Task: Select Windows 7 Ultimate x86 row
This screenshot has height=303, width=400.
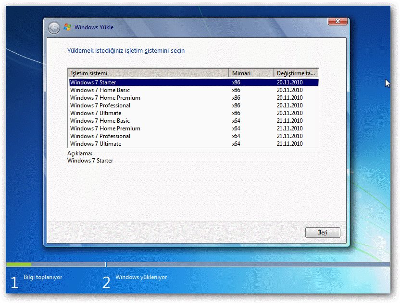Action: click(x=194, y=113)
